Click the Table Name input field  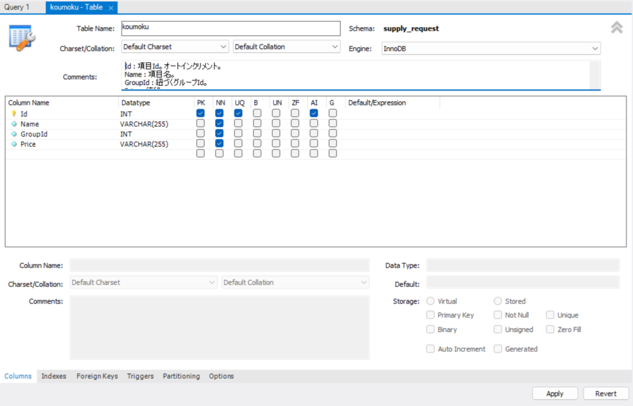pyautogui.click(x=231, y=28)
